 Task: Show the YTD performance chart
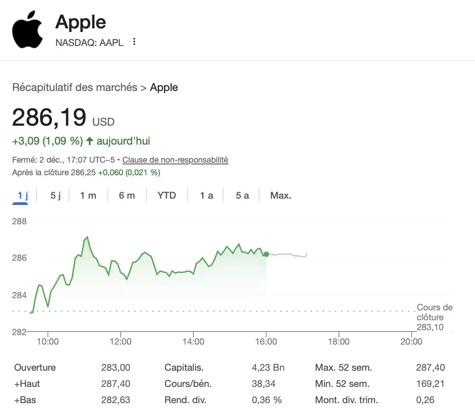pyautogui.click(x=166, y=195)
